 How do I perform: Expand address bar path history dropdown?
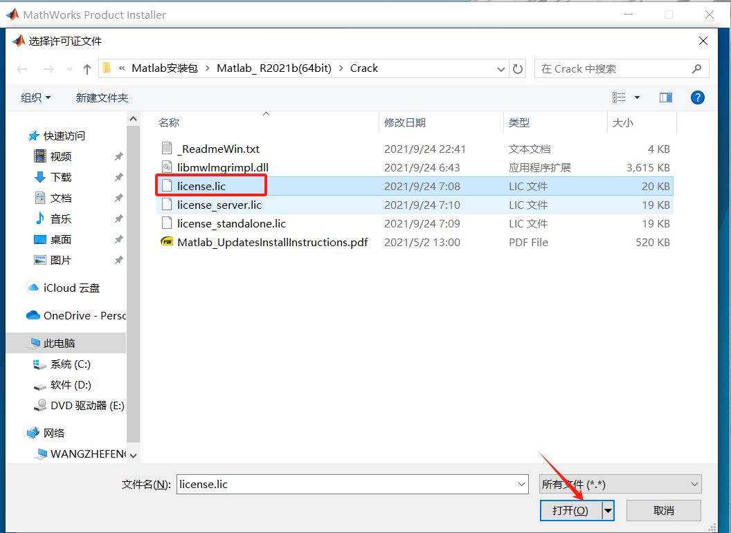(501, 69)
